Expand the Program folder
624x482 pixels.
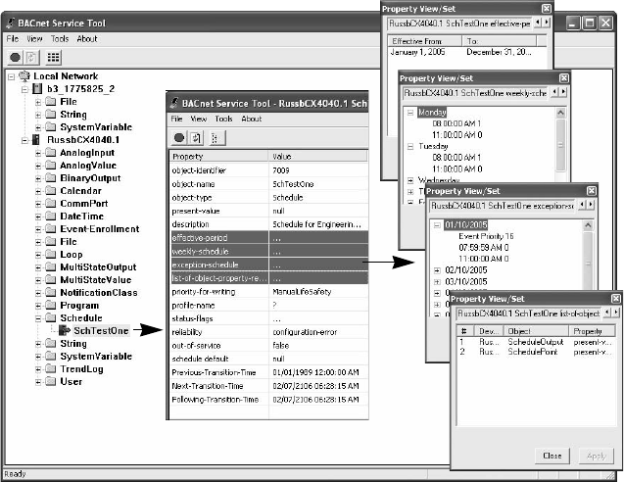(x=38, y=306)
